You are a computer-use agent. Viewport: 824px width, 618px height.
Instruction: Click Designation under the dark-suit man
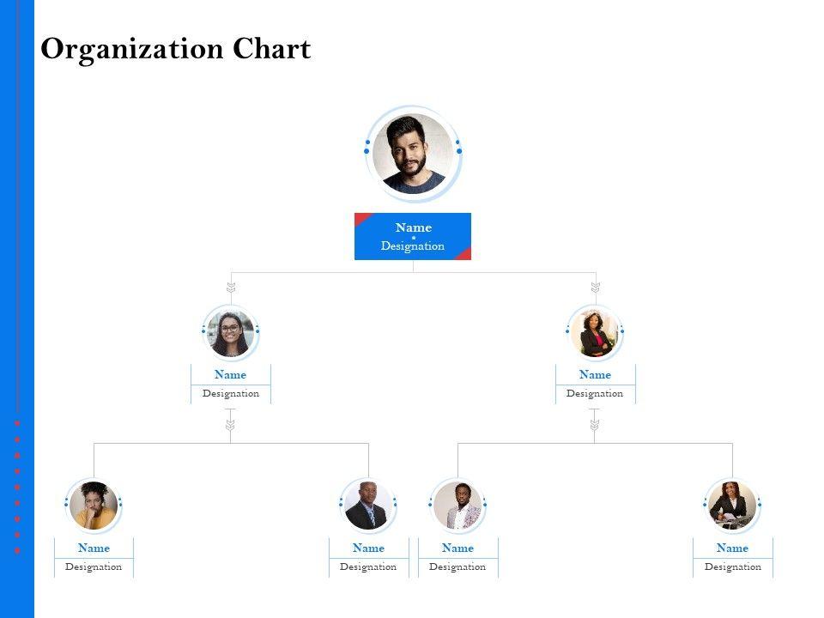368,567
